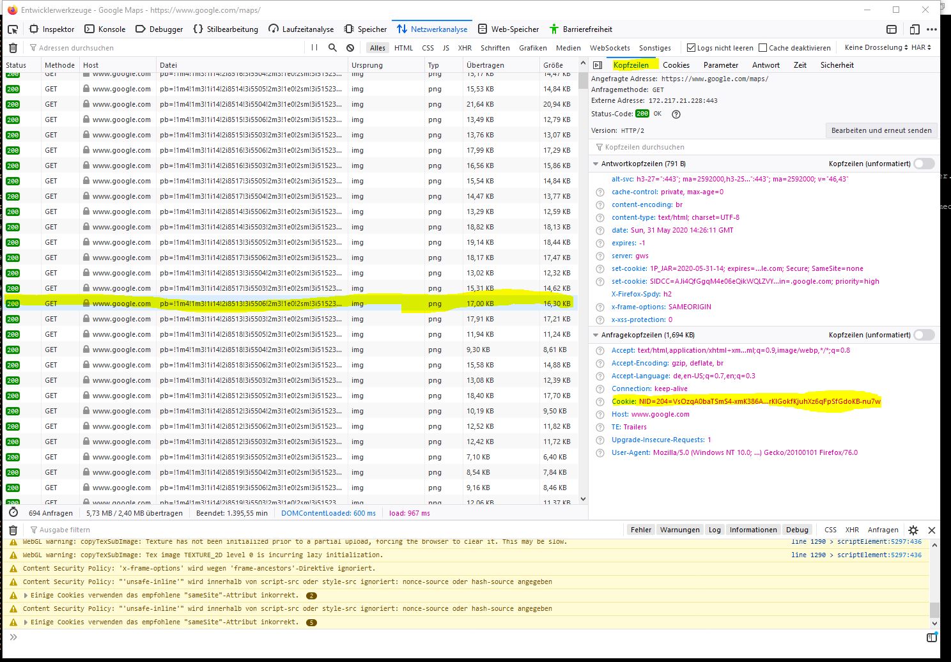Screen dimensions: 951x662
Task: Toggle the Warnungen console filter
Action: [679, 530]
